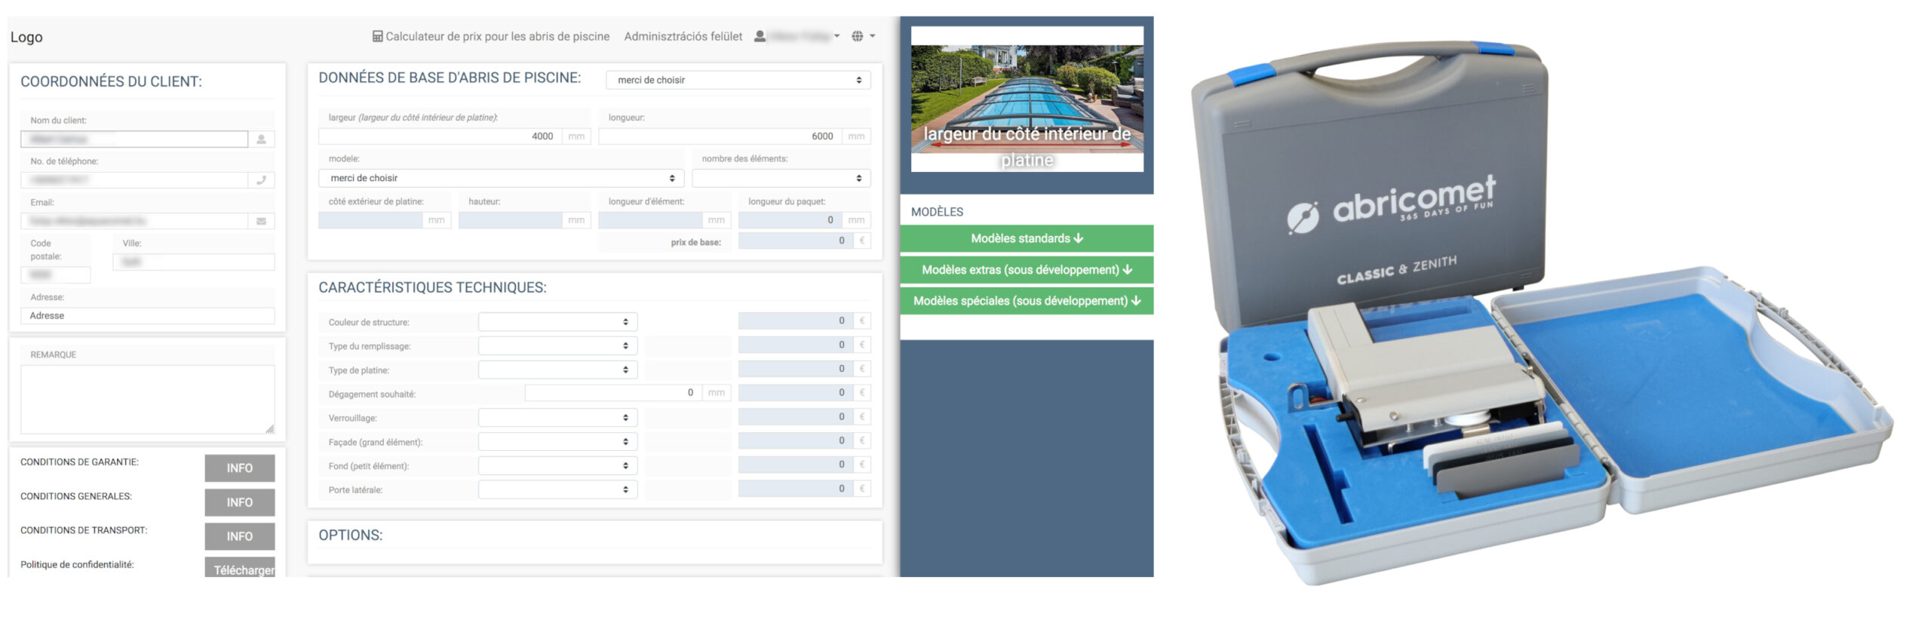1931x635 pixels.
Task: Click the phone icon beside telephone field
Action: pos(261,180)
